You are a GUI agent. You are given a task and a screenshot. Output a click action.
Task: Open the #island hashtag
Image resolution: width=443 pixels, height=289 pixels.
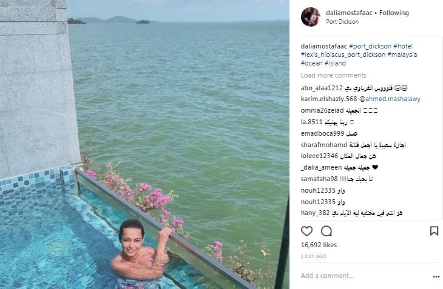pyautogui.click(x=335, y=63)
